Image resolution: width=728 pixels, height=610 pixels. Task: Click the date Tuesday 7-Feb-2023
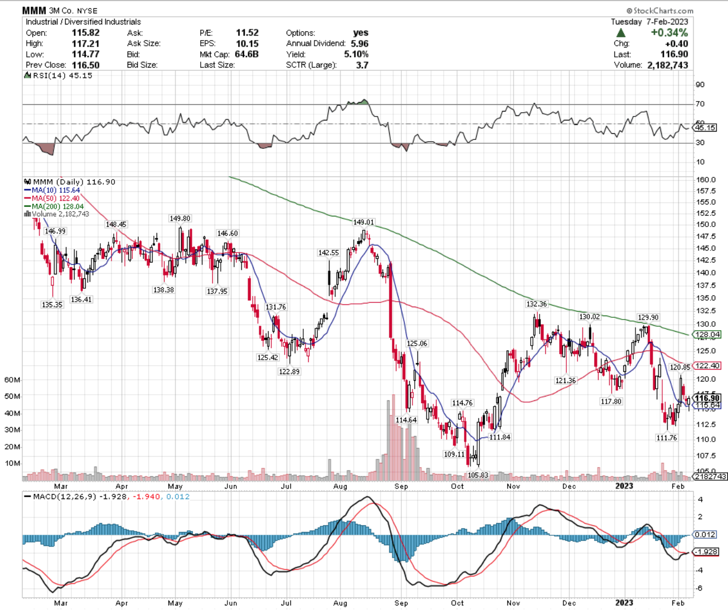tap(649, 22)
